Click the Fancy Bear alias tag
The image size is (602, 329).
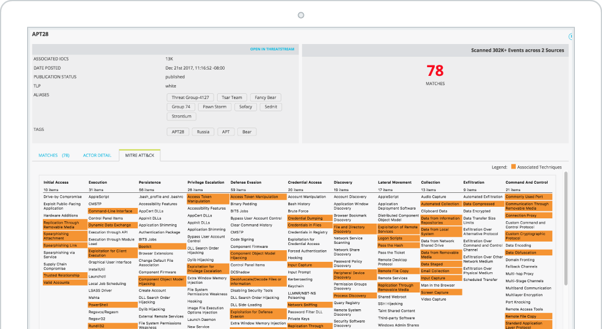click(x=265, y=98)
